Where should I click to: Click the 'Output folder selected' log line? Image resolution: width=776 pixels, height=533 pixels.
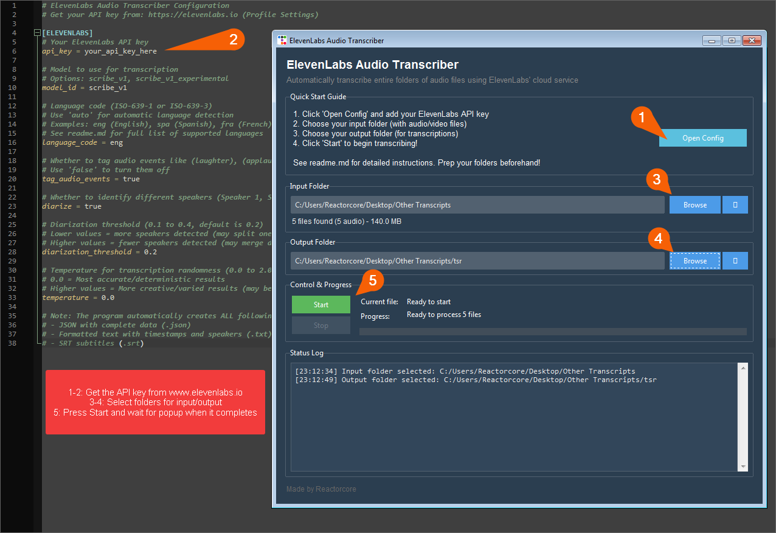[x=476, y=380]
